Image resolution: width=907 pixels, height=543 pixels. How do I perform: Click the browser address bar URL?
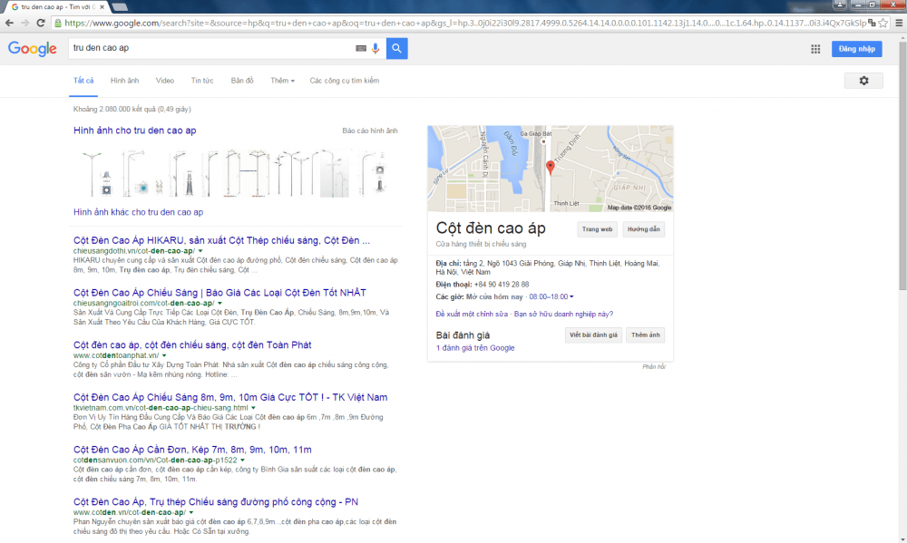point(465,24)
